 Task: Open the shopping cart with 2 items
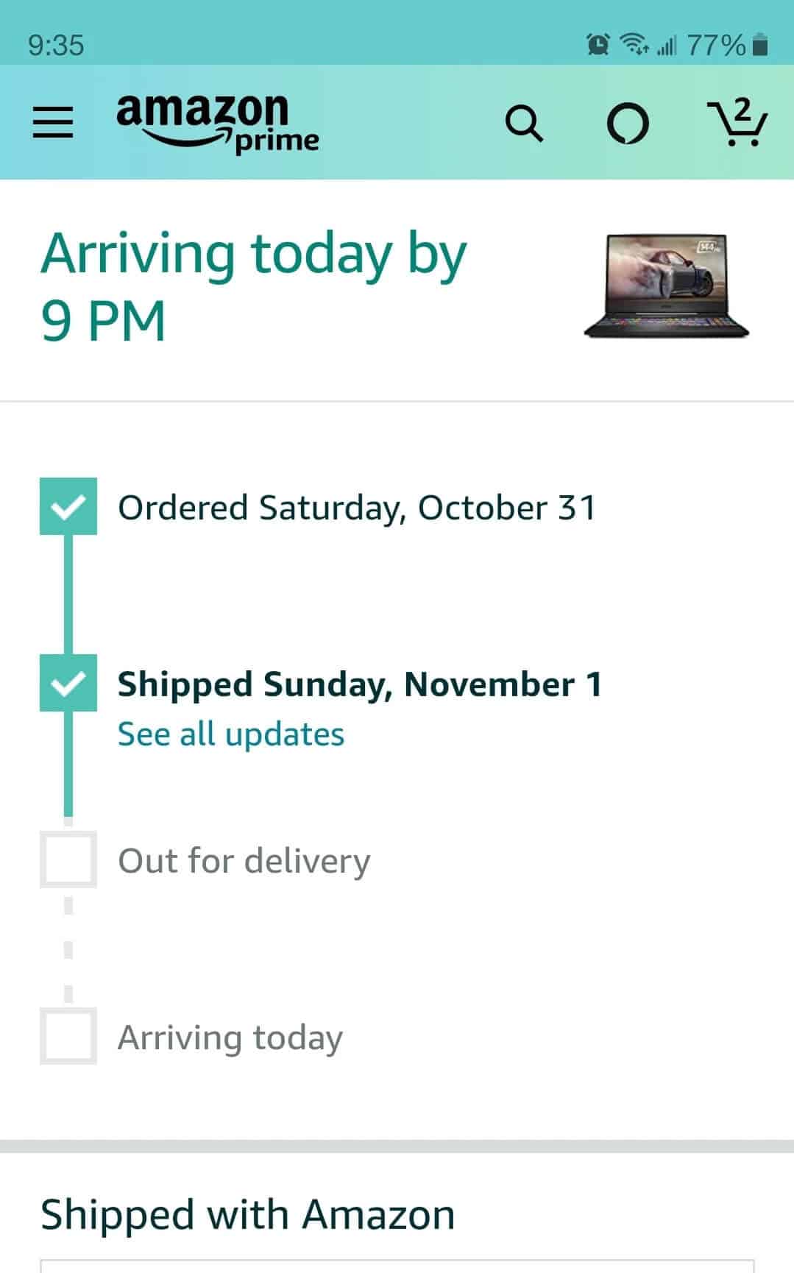click(x=737, y=122)
